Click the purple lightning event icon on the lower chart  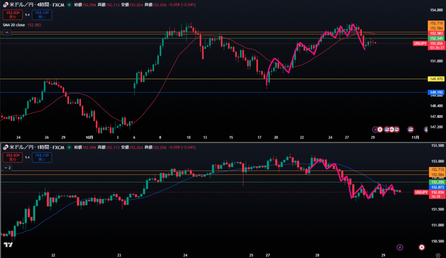(x=400, y=247)
